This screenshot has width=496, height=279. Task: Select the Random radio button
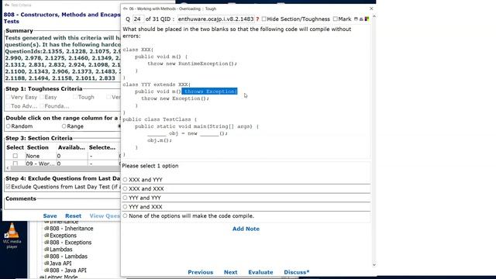click(x=9, y=126)
